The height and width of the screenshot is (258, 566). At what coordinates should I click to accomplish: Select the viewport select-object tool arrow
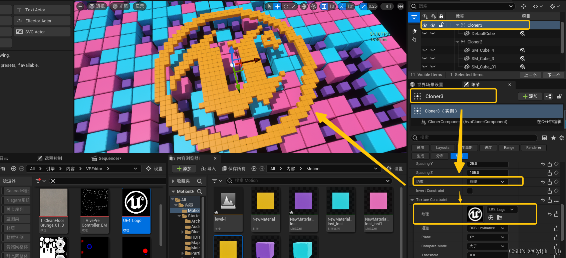tap(270, 6)
